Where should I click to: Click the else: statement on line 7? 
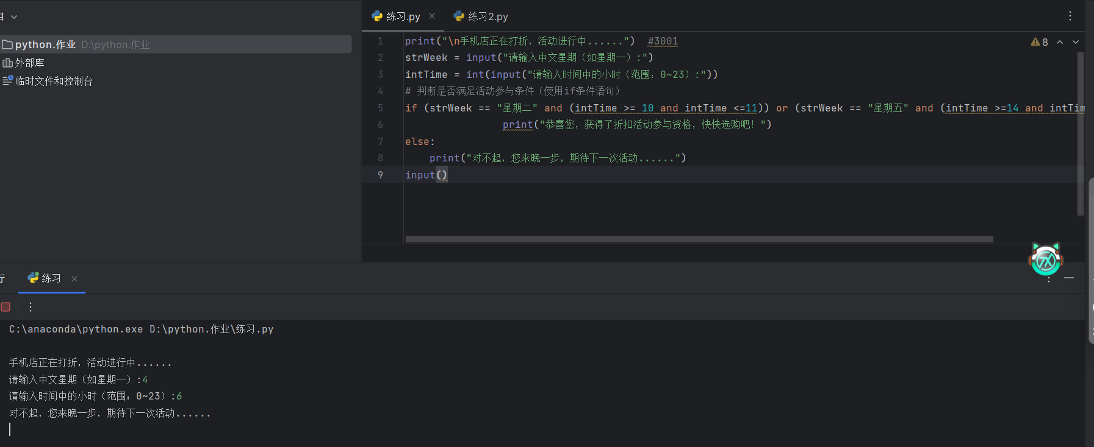(420, 142)
